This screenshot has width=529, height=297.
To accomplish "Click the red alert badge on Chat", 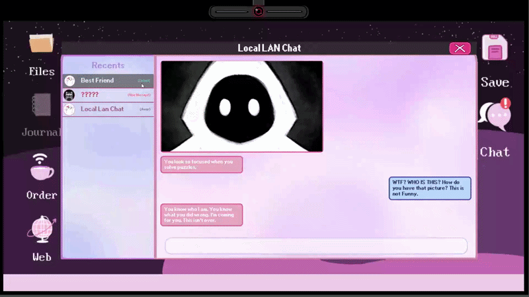I will 505,103.
